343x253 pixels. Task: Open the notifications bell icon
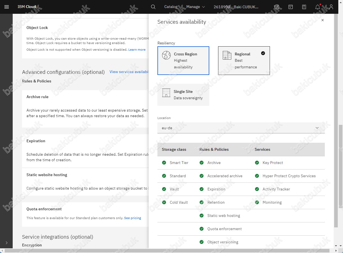(x=318, y=7)
